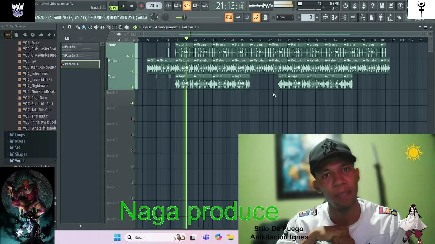Open the project picker pages icon
The image size is (435, 244).
coord(371,17)
